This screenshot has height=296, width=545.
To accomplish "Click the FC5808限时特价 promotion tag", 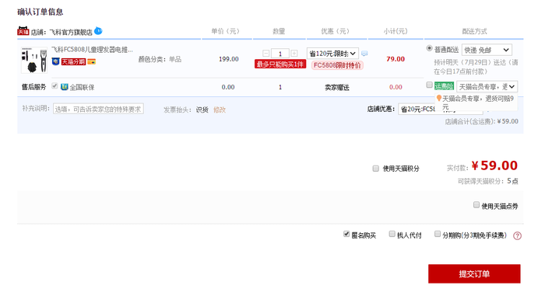I will pyautogui.click(x=337, y=65).
